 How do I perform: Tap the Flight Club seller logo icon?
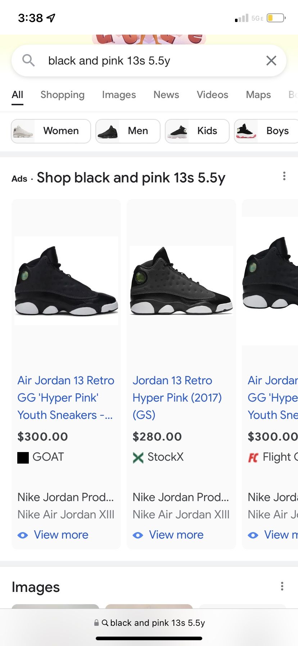pyautogui.click(x=253, y=457)
